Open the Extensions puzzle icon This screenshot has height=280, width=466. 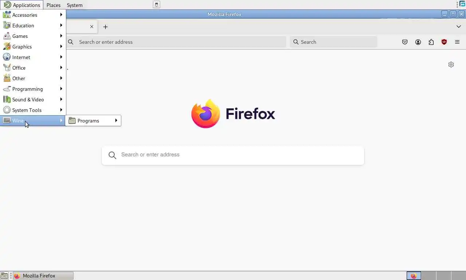[x=431, y=42]
